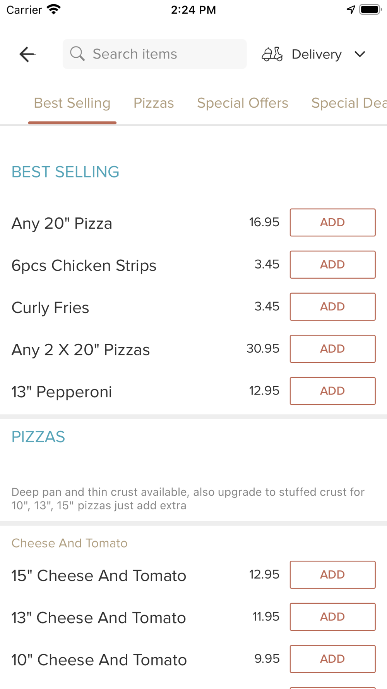Viewport: 387px width, 689px height.
Task: Add Any 20" Pizza to order
Action: coord(333,222)
